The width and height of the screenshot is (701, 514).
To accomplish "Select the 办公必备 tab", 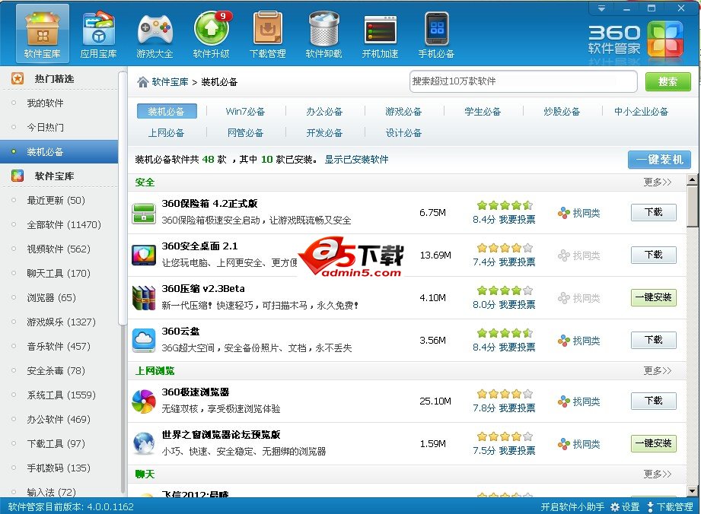I will (324, 111).
